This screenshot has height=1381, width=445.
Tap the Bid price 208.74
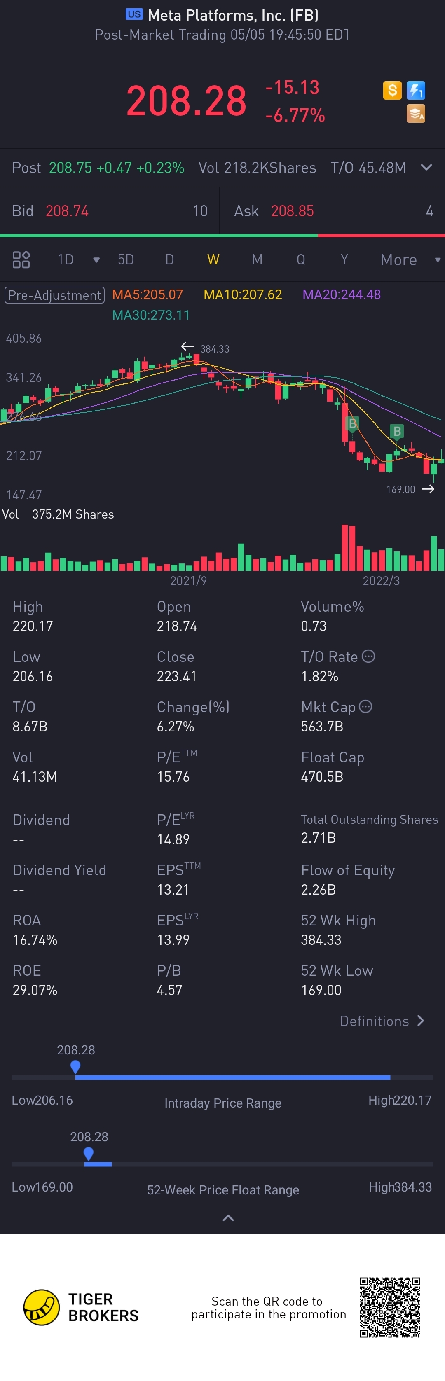click(67, 211)
